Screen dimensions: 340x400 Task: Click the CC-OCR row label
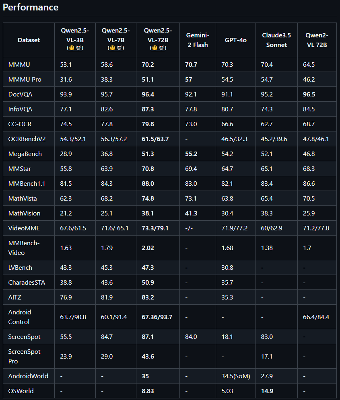(x=20, y=124)
